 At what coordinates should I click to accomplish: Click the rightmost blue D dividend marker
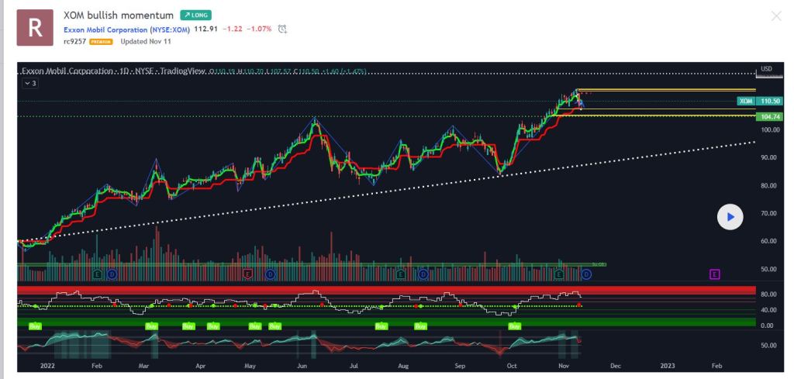pyautogui.click(x=586, y=274)
